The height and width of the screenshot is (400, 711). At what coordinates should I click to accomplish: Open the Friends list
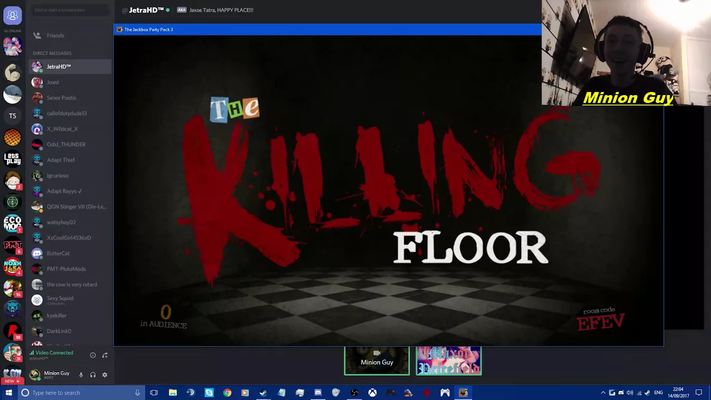[70, 36]
